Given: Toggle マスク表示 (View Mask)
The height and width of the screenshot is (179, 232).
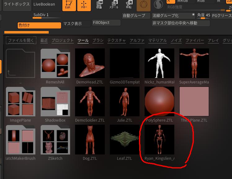Looking at the screenshot, I should (x=77, y=24).
